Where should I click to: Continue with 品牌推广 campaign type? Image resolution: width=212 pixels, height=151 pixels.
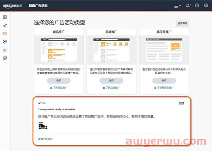click(x=111, y=81)
